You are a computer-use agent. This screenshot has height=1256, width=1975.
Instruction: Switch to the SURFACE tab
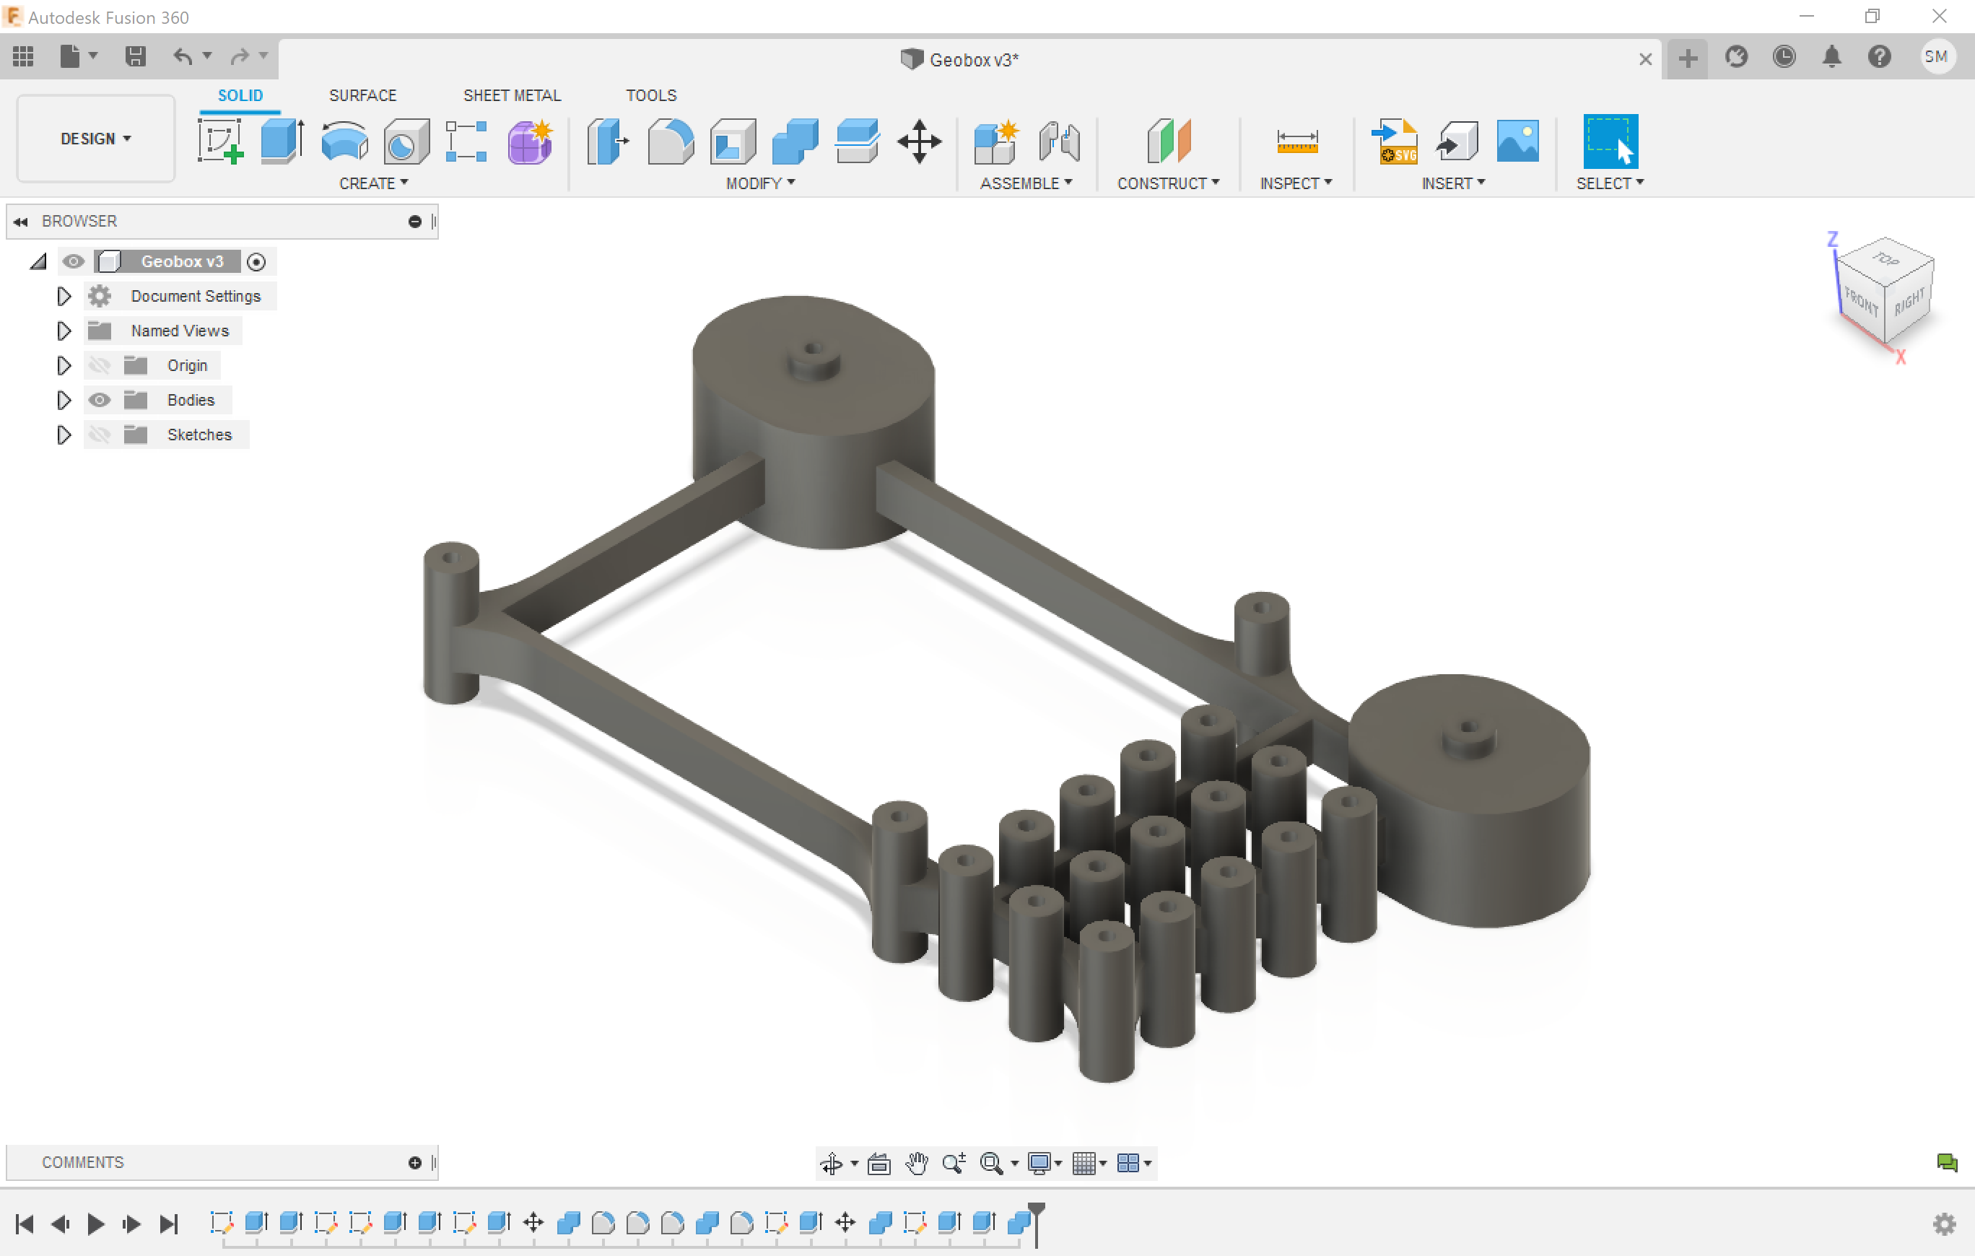point(362,95)
